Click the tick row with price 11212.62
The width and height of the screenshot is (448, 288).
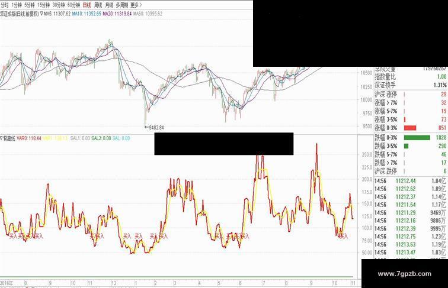tap(410, 189)
